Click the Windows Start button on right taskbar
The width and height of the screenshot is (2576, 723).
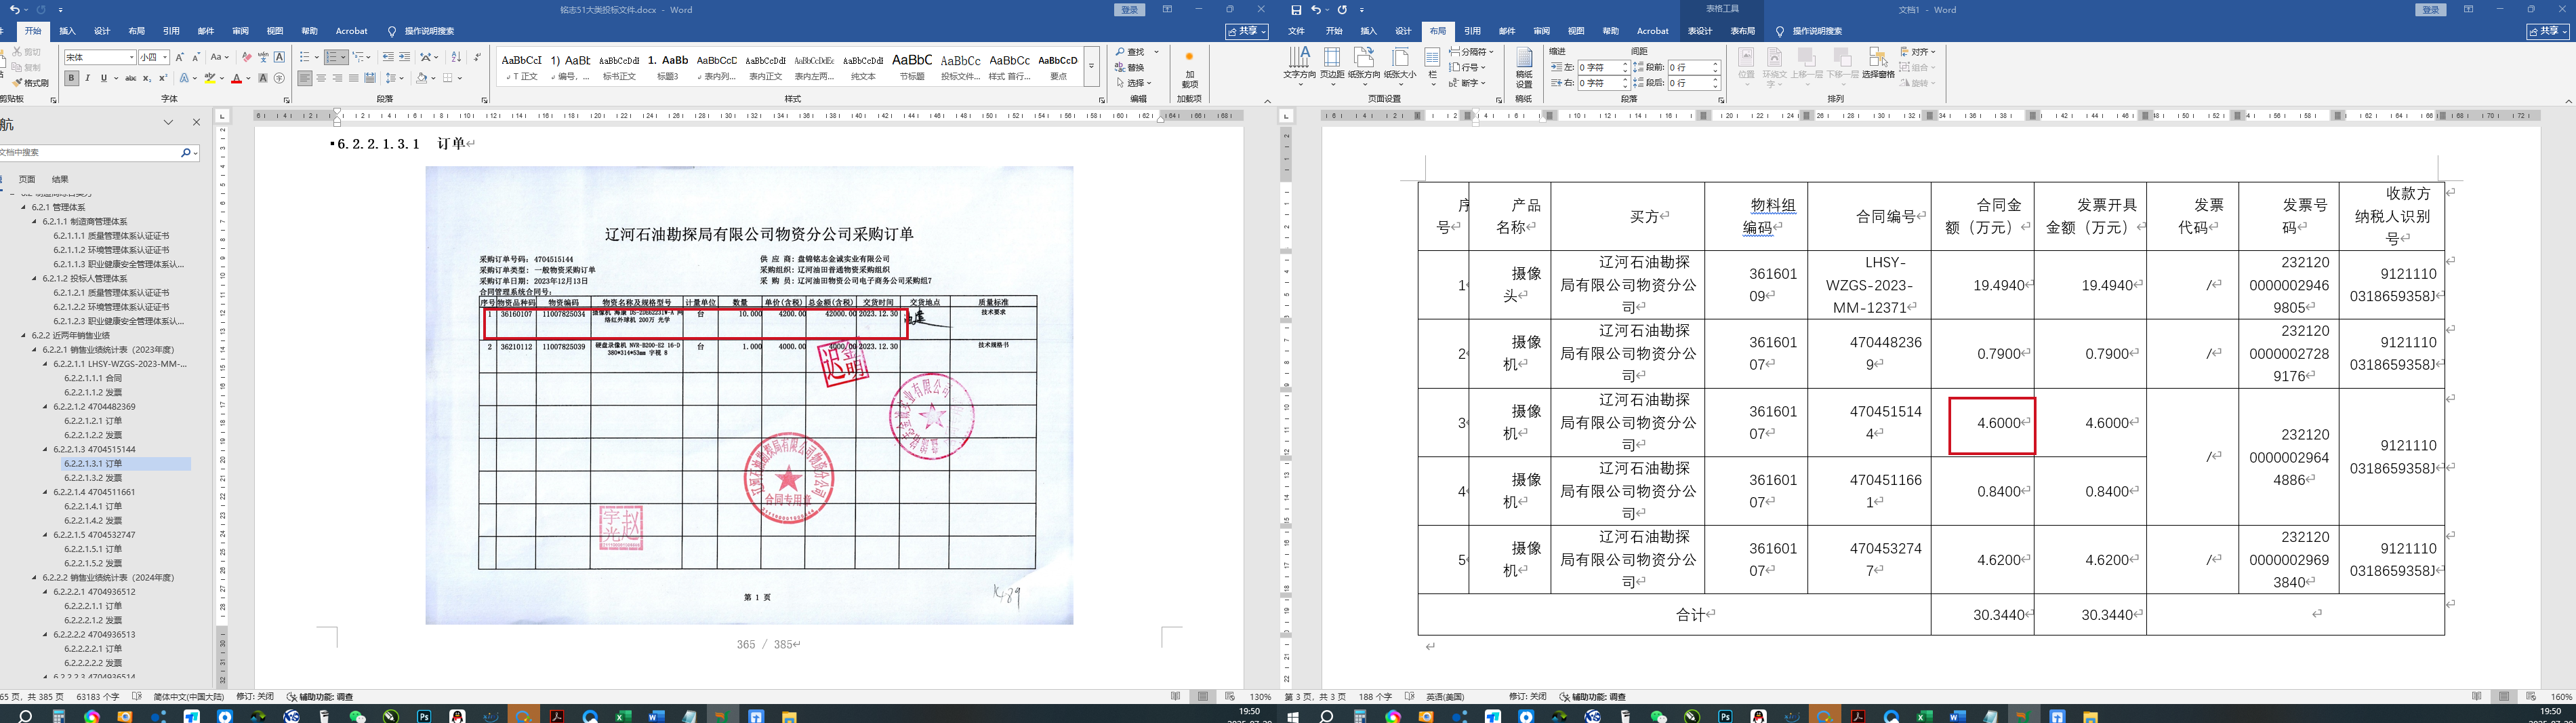click(x=1293, y=717)
